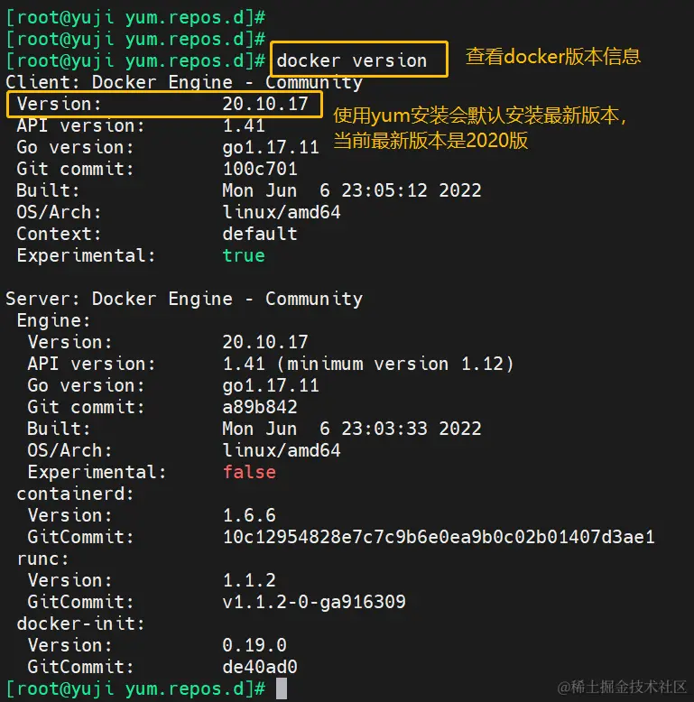Click the red 'false' Experimental value
Screen dimensions: 694x702
249,472
